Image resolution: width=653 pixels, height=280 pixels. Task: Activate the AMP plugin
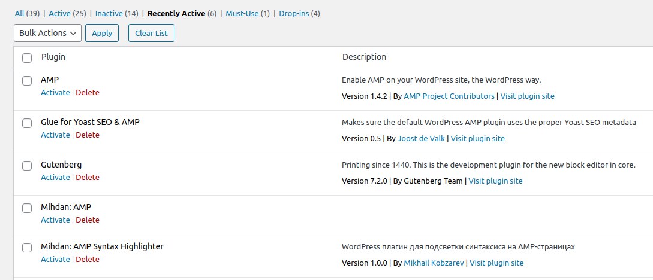coord(55,93)
